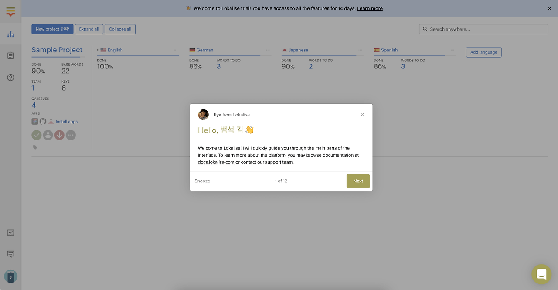Open the GitHub integration icon
Image resolution: width=558 pixels, height=290 pixels.
(43, 121)
